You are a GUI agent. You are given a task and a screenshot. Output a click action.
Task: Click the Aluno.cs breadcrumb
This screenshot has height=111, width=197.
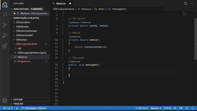coord(86,9)
